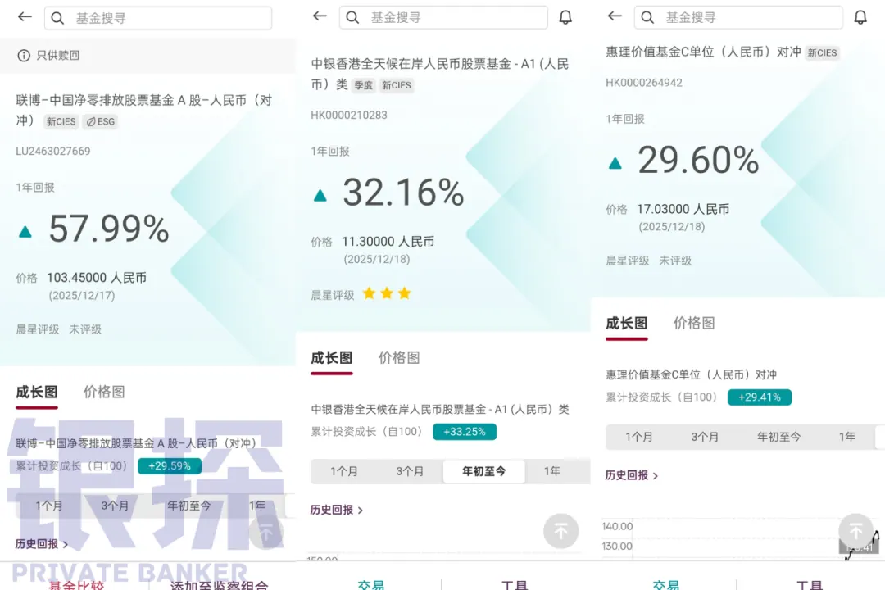Click 只供赎回 notice text
Screen dimensions: 885x590
(58, 56)
